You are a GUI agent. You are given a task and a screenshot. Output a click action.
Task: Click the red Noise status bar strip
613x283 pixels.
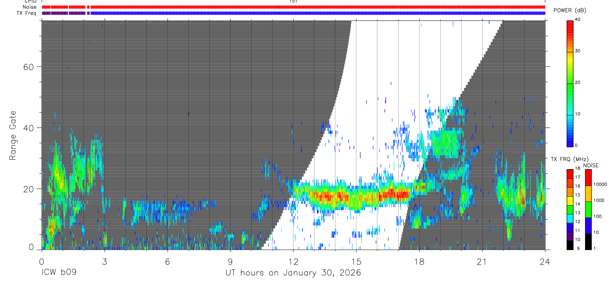pyautogui.click(x=293, y=7)
